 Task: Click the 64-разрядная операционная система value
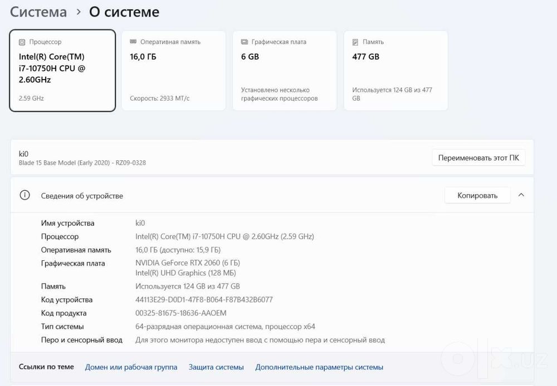[225, 326]
